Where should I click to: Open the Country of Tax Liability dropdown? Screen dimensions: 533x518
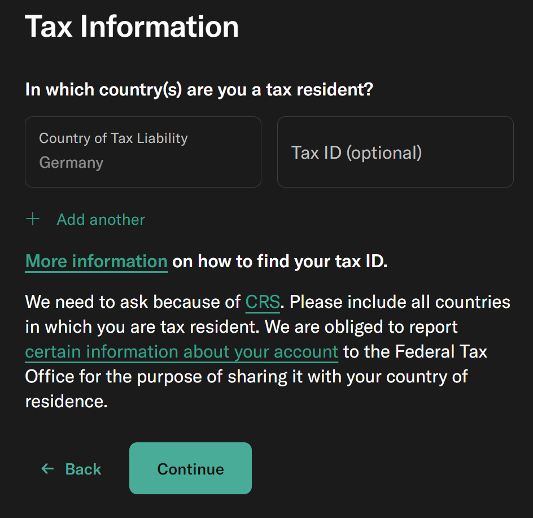(143, 151)
